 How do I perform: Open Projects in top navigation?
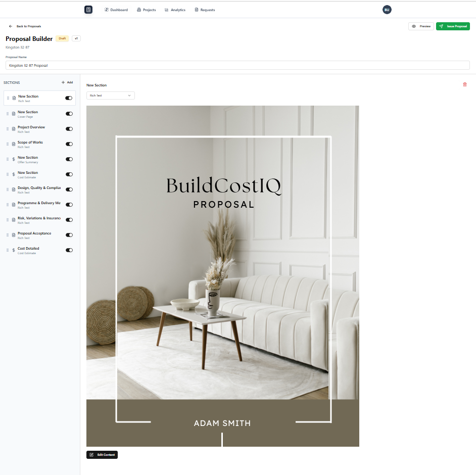147,10
